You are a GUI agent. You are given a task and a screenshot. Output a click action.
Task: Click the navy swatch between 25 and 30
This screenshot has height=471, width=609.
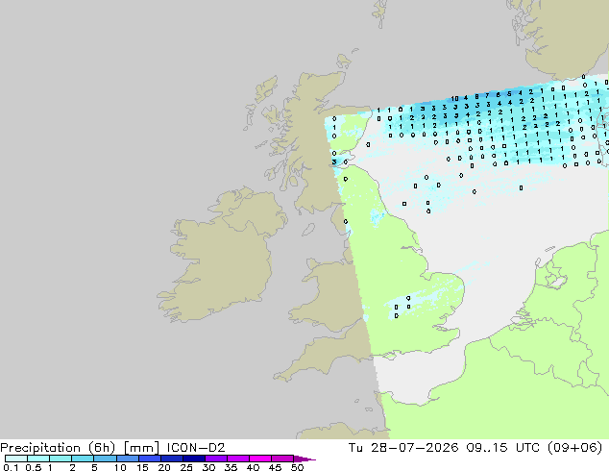(x=193, y=459)
